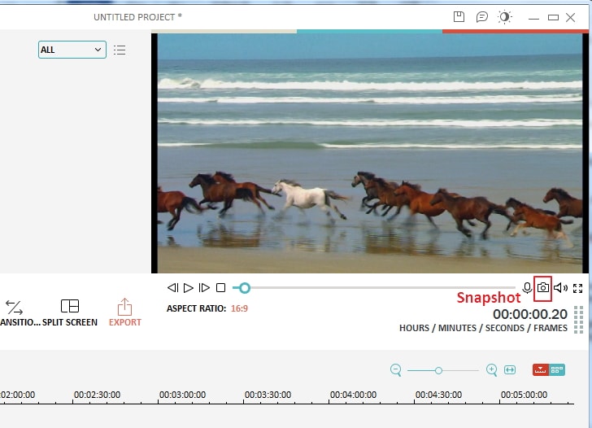Click the dotted grip handle beside timecode
Screen dimensions: 592x428
(578, 320)
